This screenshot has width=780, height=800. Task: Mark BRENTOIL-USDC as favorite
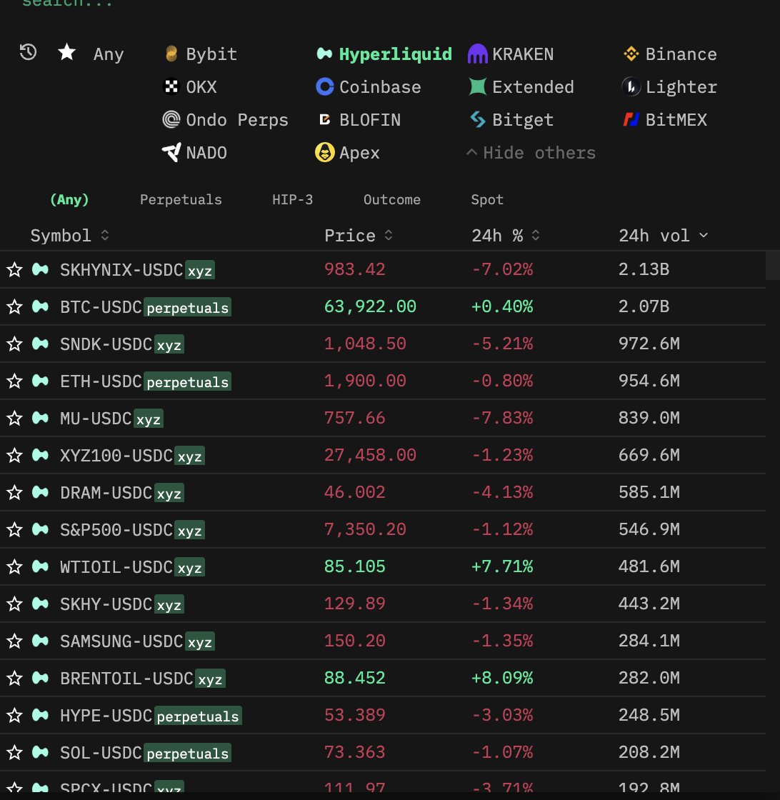pos(14,678)
